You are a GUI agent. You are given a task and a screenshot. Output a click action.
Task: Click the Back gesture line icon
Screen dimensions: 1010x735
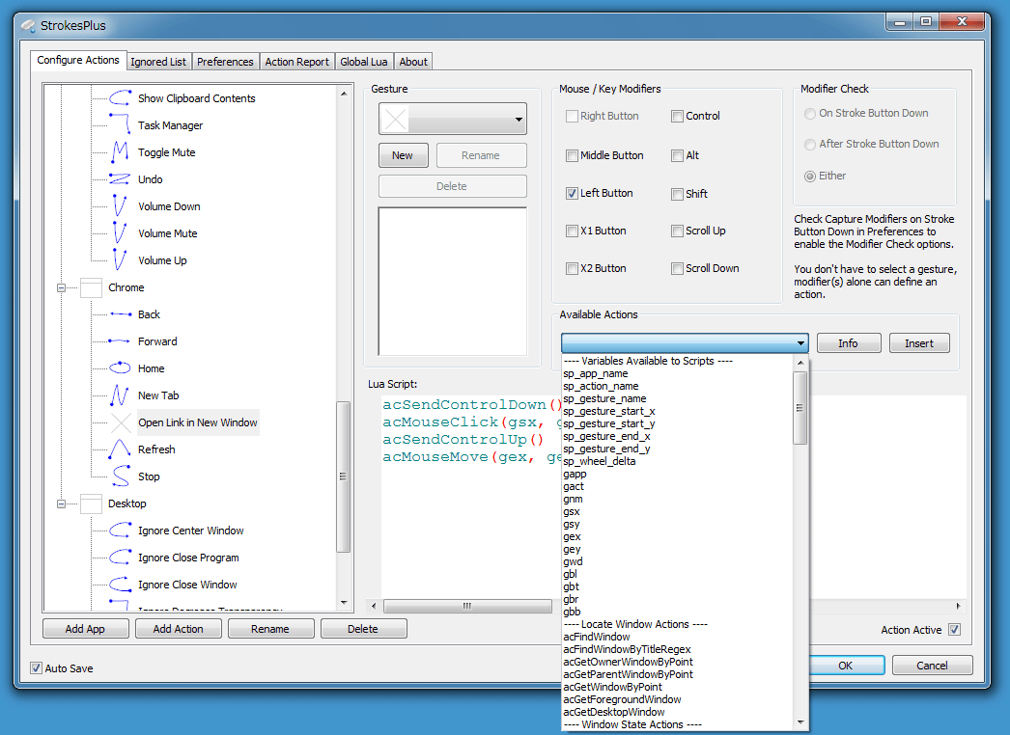[121, 314]
